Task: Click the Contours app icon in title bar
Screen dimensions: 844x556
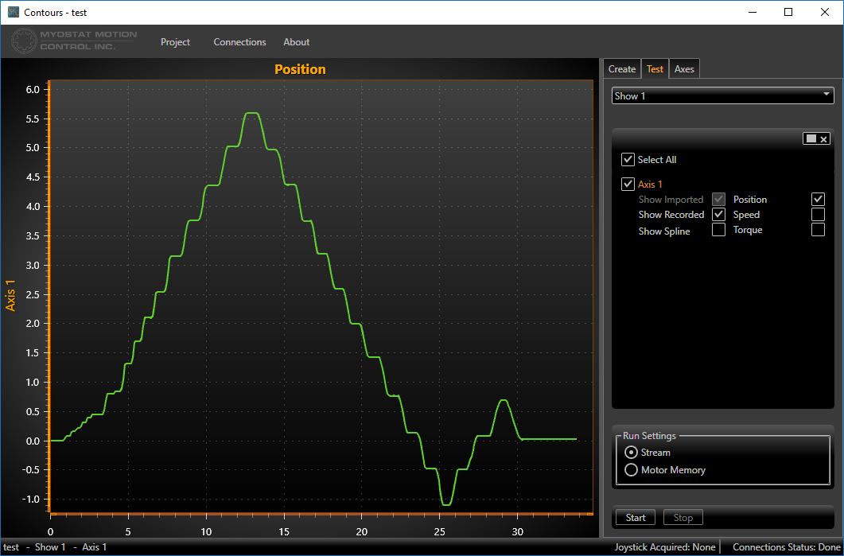Action: 14,12
